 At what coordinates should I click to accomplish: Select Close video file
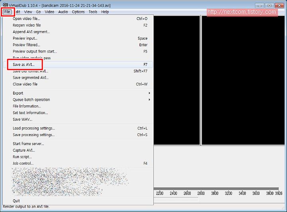[78, 84]
